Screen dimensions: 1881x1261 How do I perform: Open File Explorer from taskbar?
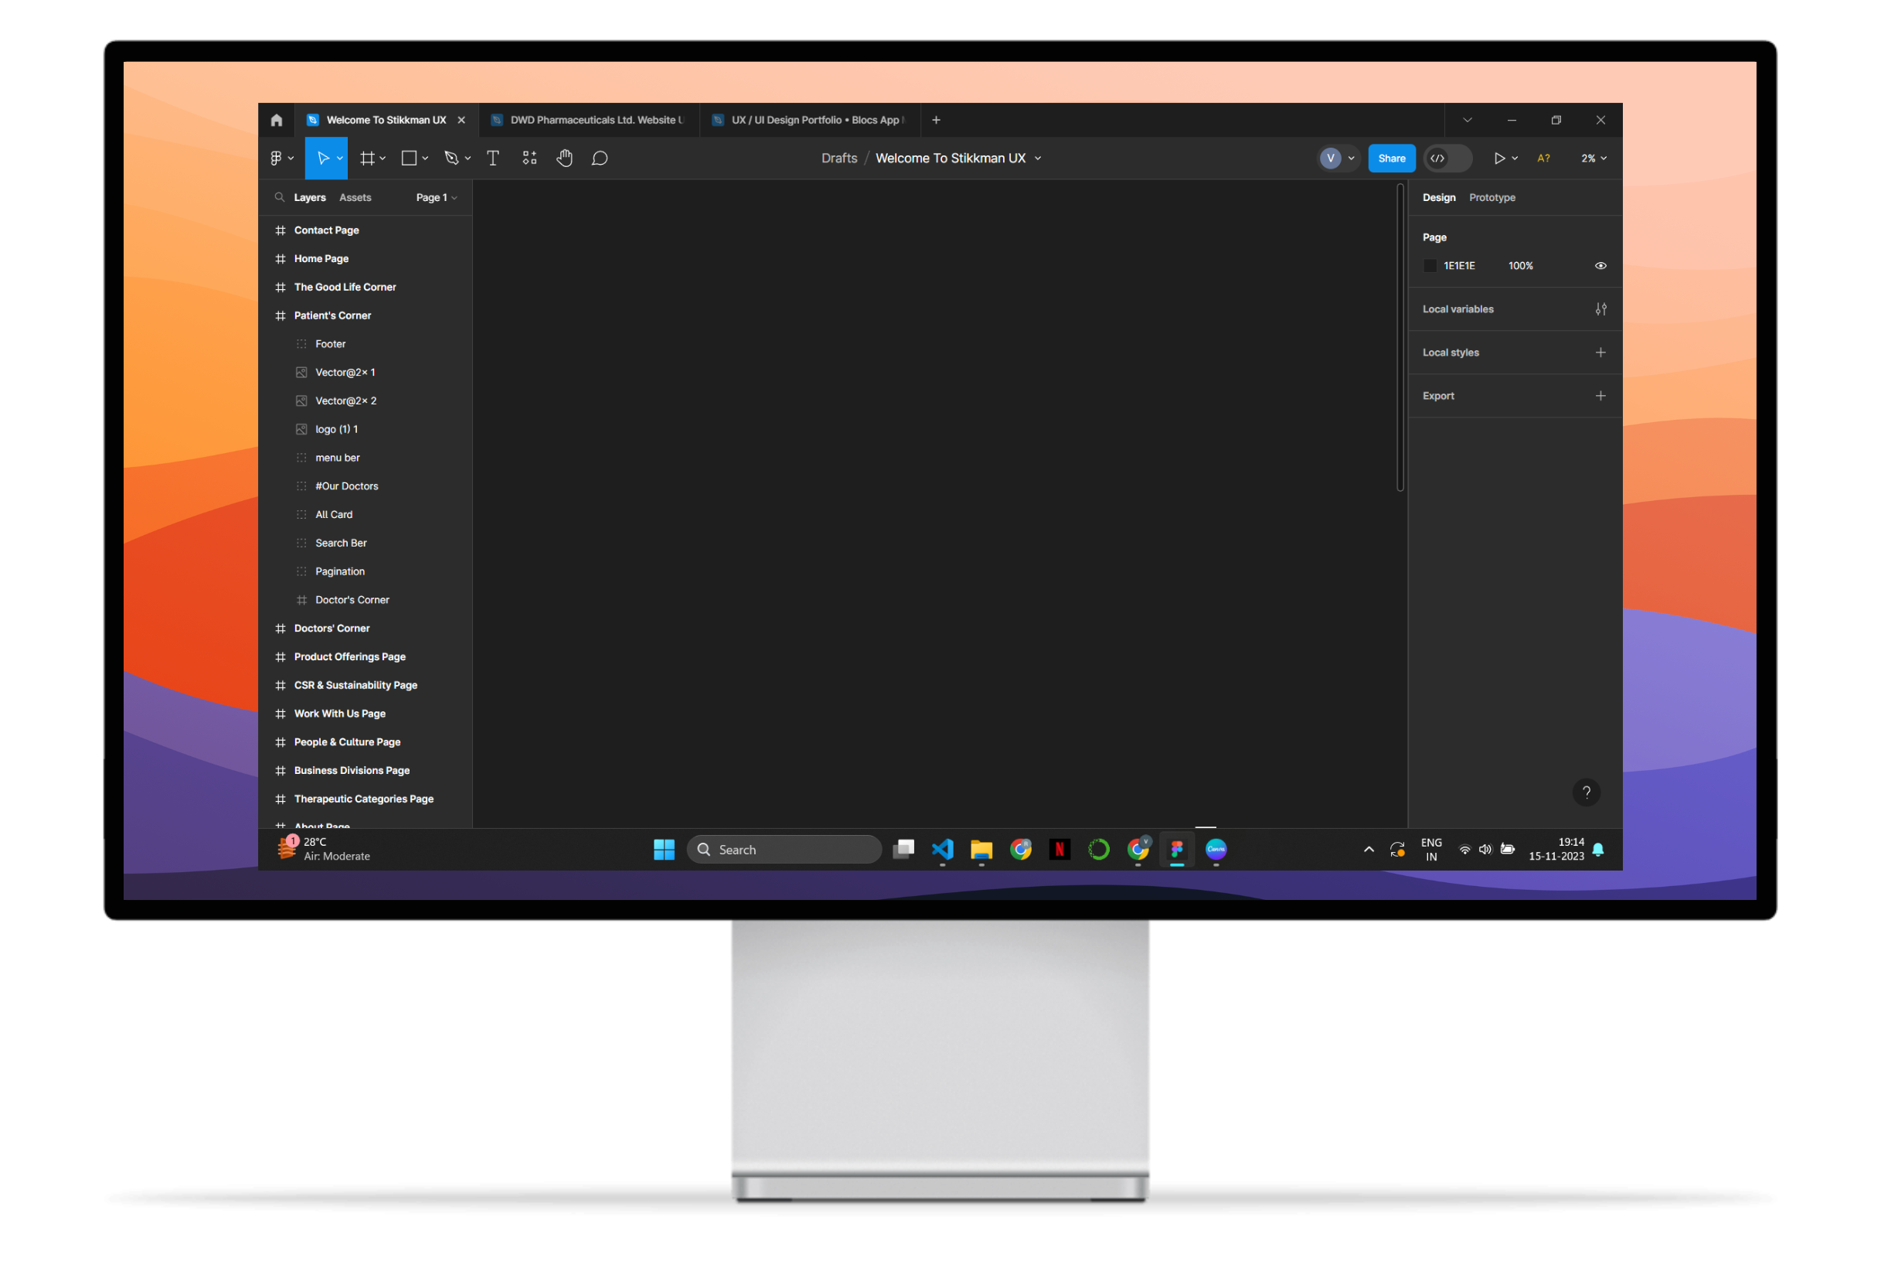pos(981,849)
